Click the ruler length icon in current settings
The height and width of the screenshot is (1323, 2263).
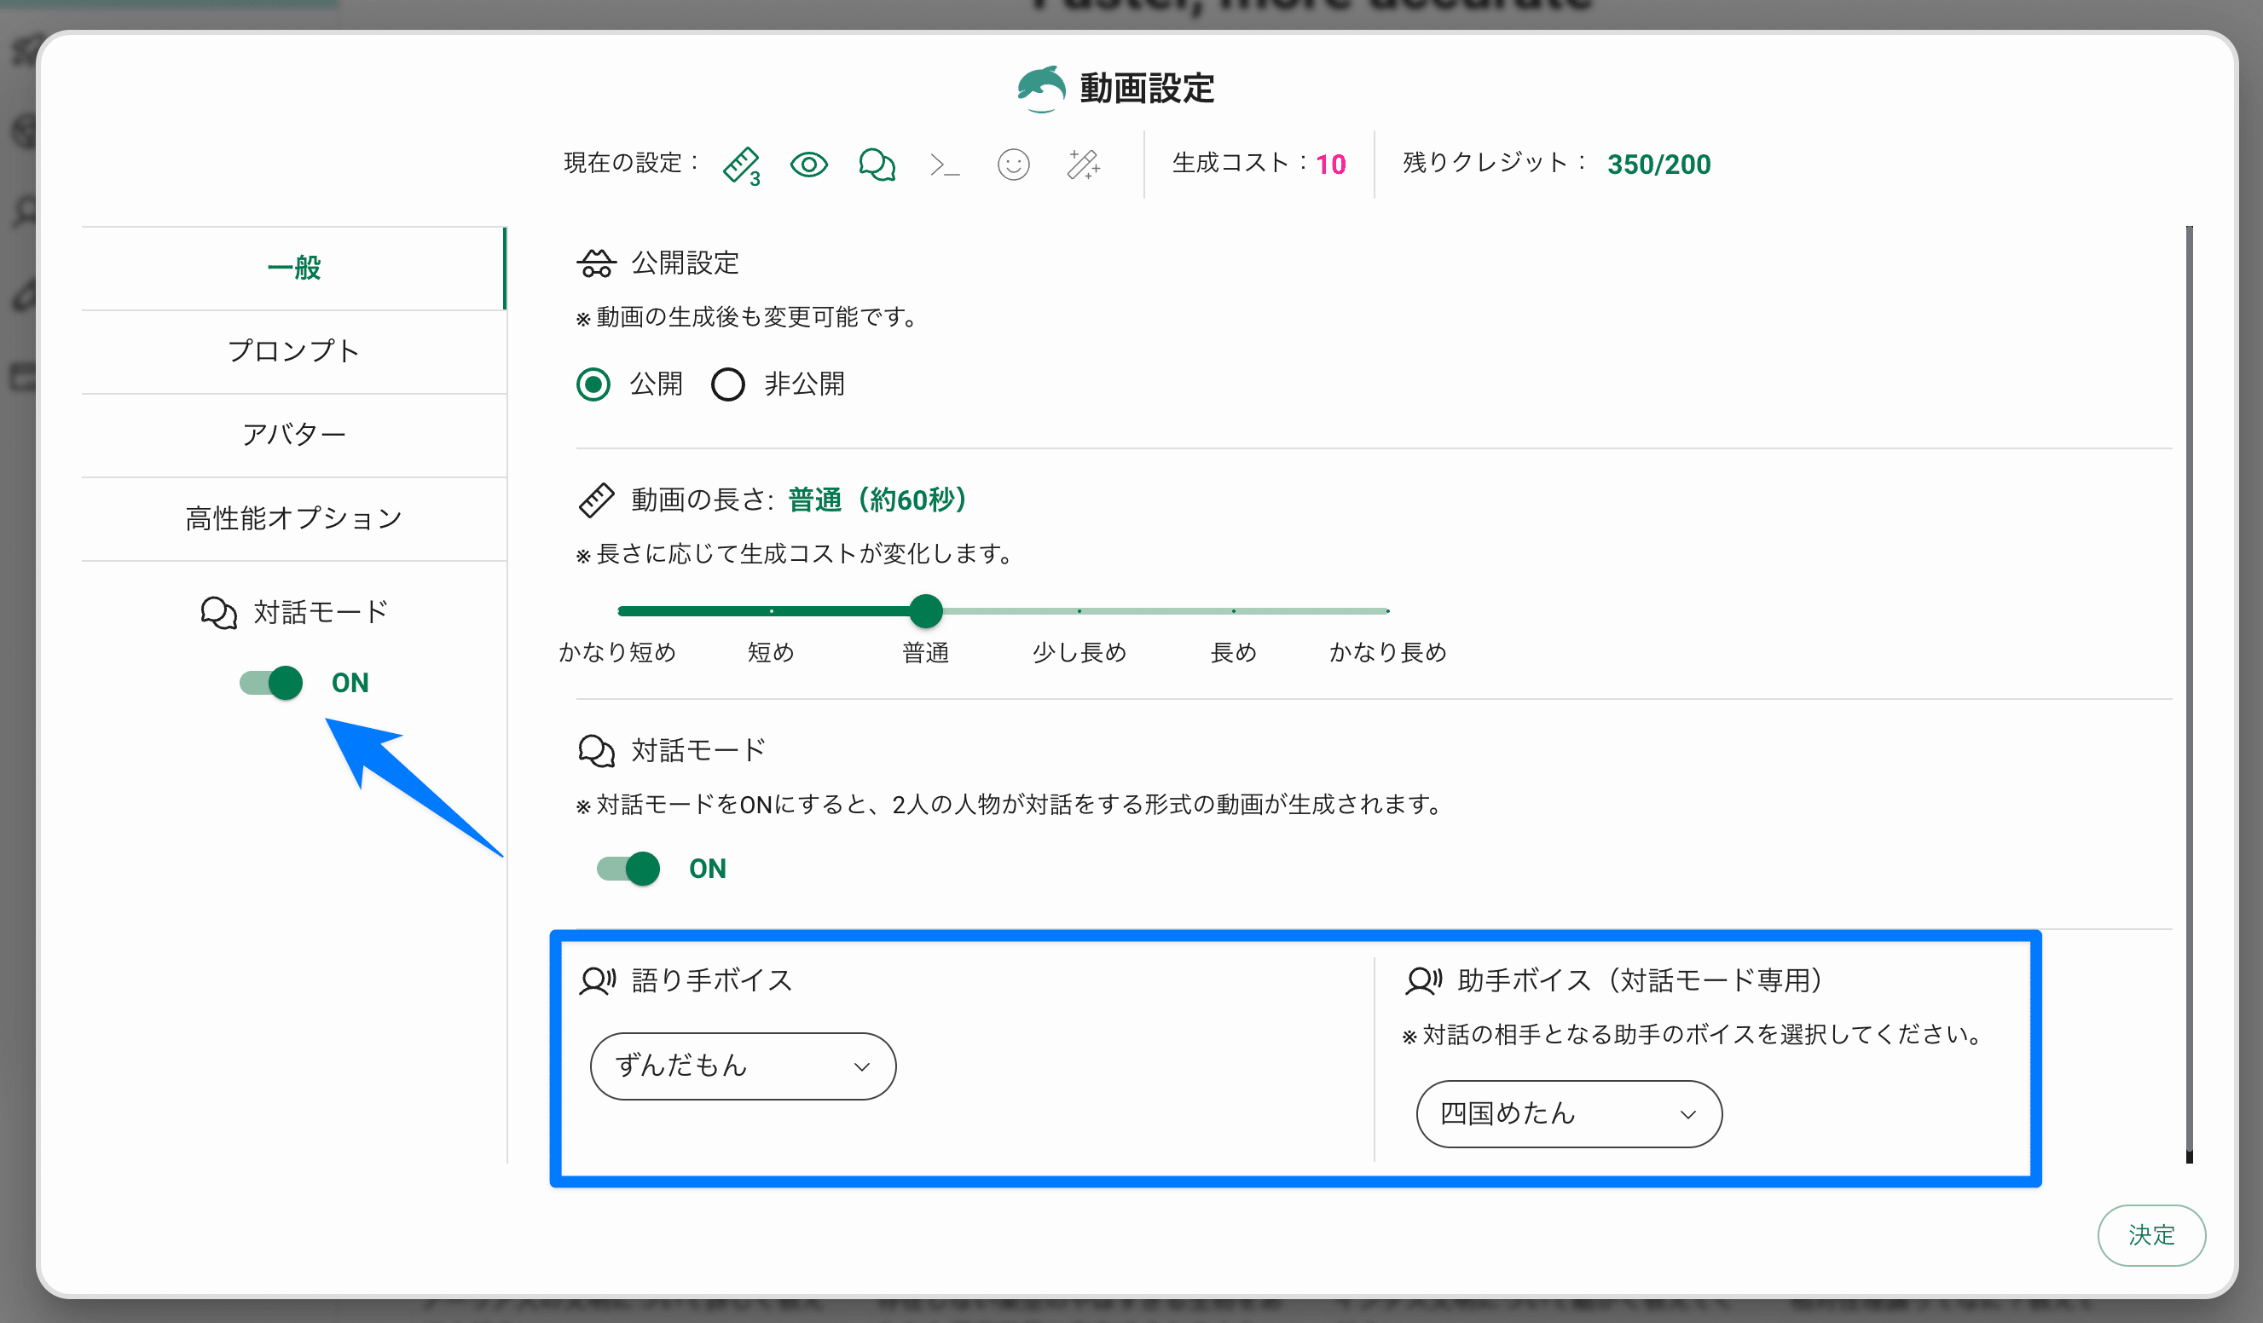pos(741,165)
